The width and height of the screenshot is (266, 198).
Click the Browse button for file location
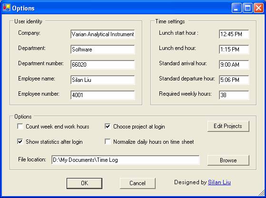pyautogui.click(x=228, y=160)
